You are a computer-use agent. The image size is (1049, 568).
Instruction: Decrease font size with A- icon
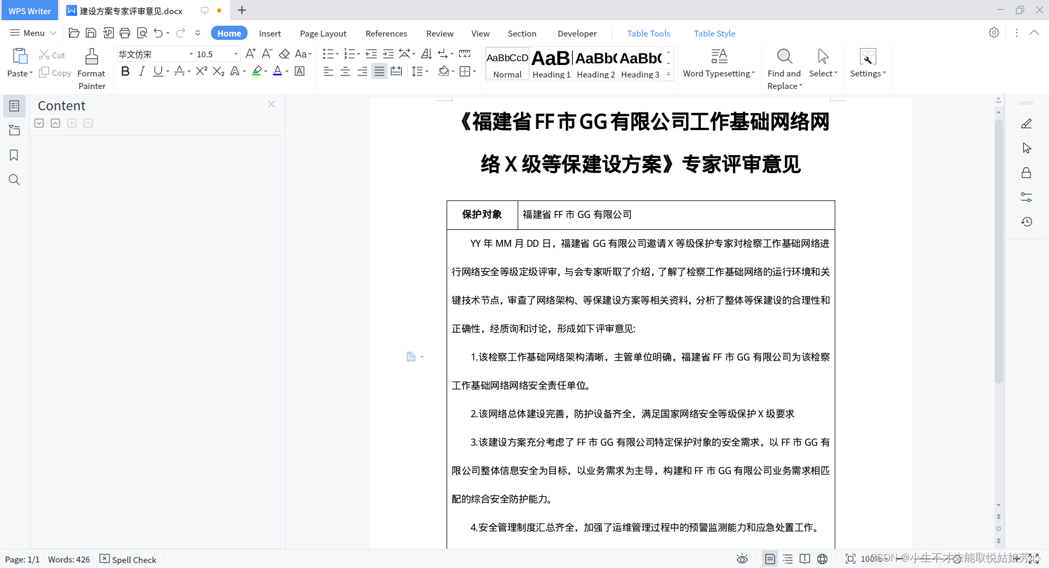(x=267, y=54)
